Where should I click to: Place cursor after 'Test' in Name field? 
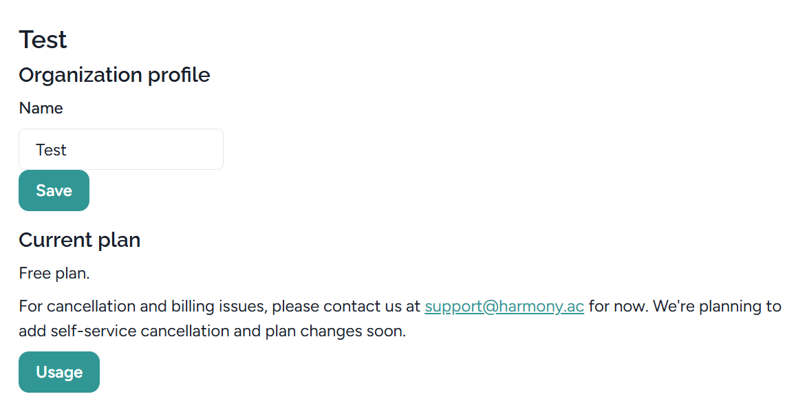point(68,150)
